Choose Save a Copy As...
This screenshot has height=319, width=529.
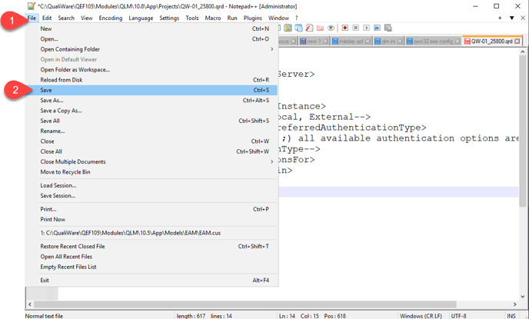pos(151,111)
